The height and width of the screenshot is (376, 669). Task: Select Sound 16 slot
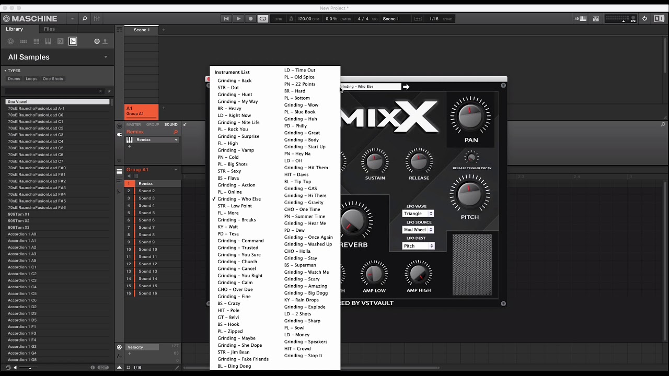tap(153, 293)
